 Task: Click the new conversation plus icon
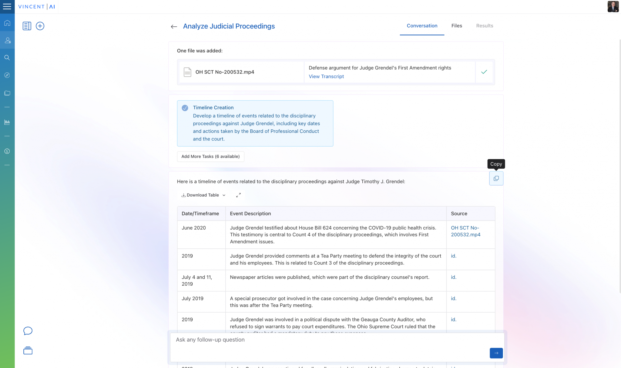click(40, 26)
